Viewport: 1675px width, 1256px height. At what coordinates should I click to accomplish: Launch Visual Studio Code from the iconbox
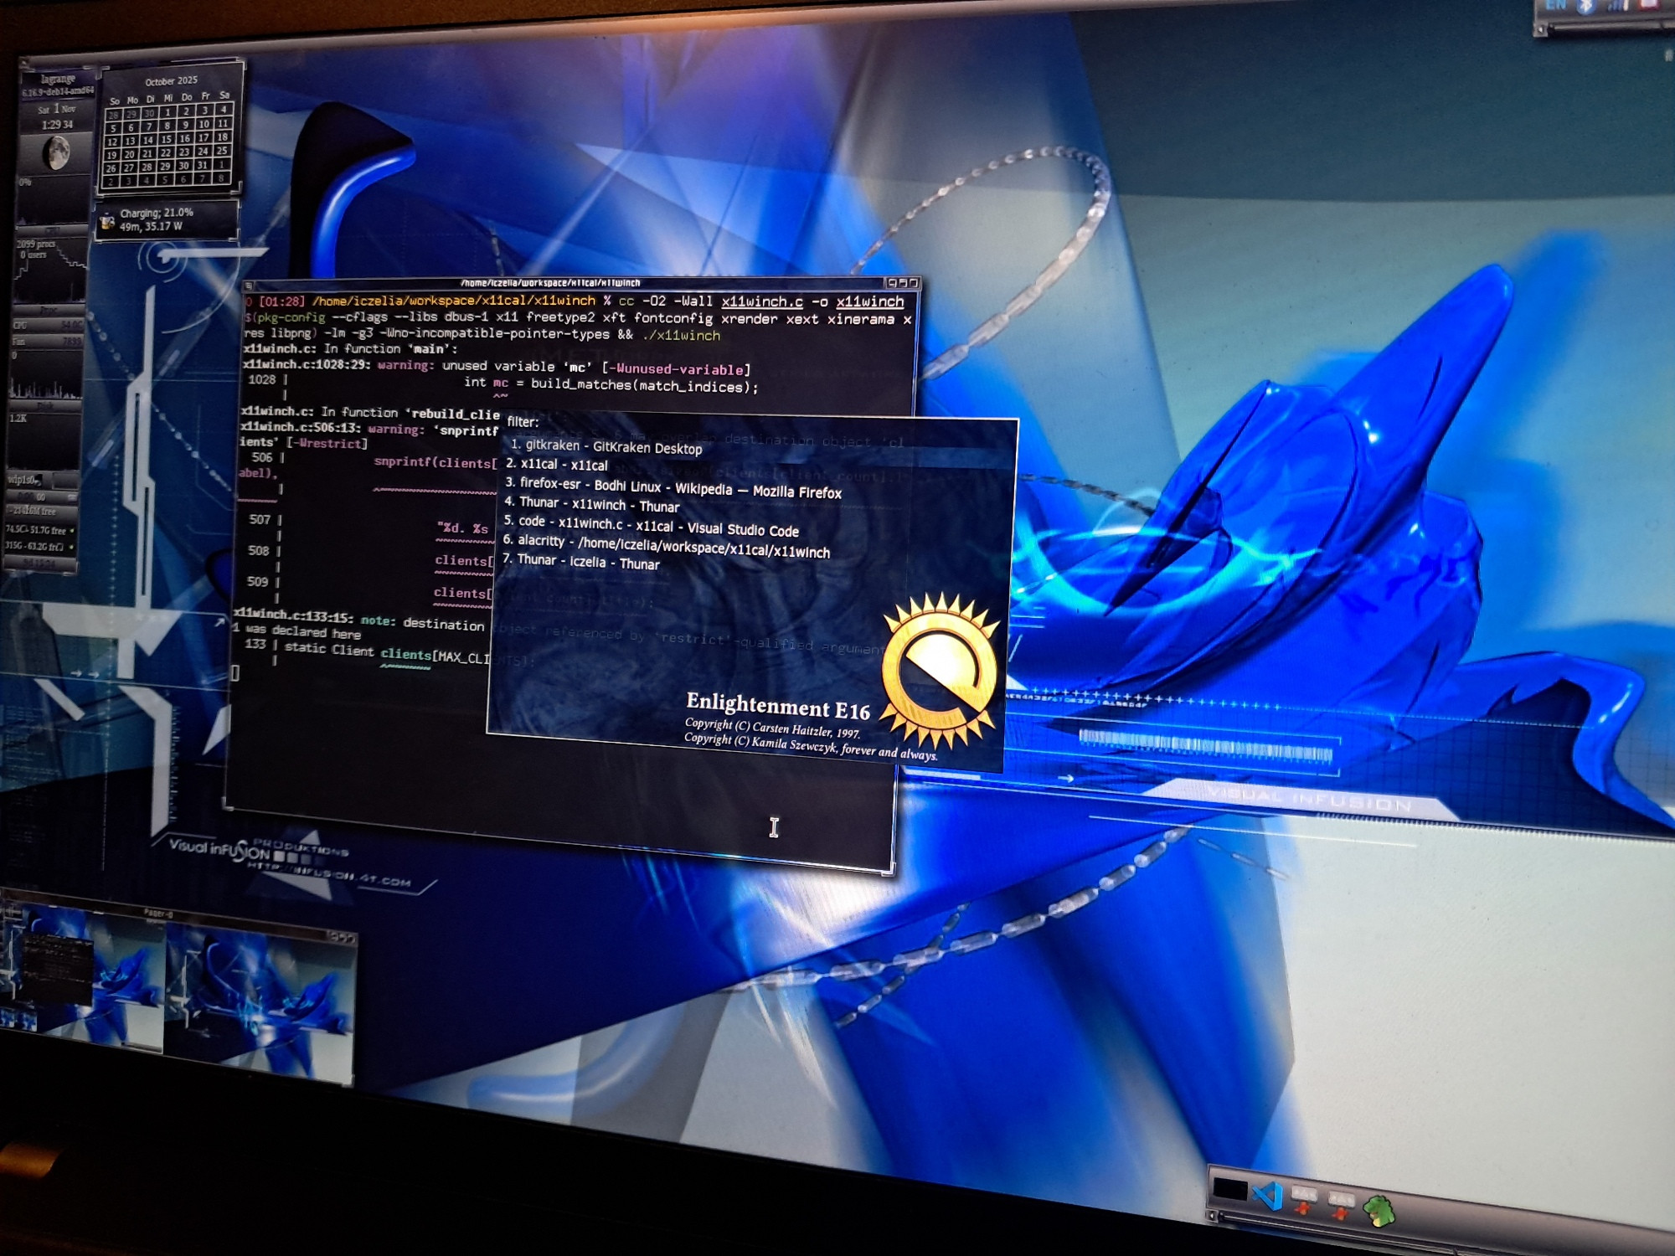[1267, 1197]
